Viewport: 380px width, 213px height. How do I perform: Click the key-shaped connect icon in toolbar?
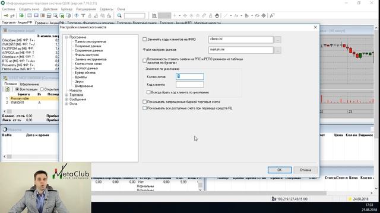pyautogui.click(x=6, y=16)
